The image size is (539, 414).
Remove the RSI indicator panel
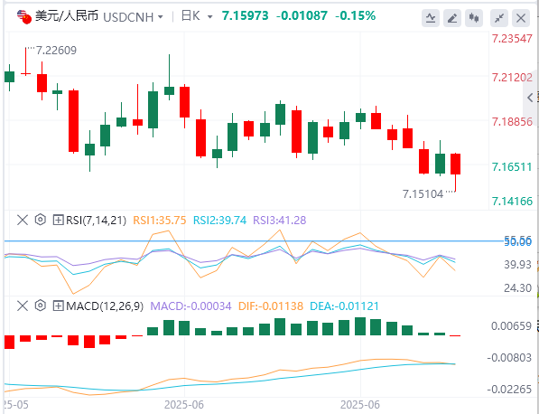(x=23, y=220)
